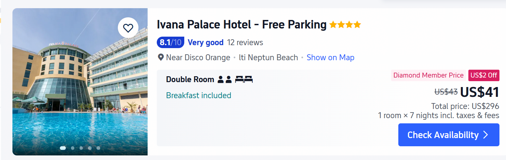Click Show on Map link
The width and height of the screenshot is (506, 160).
pos(330,58)
